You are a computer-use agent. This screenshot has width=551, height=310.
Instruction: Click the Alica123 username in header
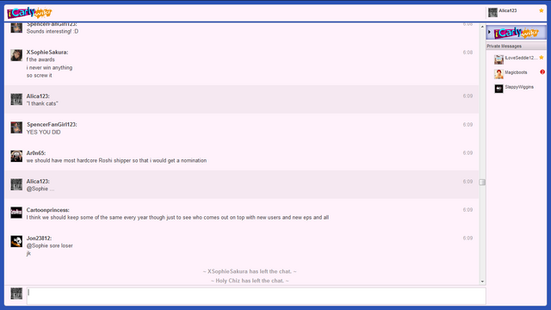(508, 10)
